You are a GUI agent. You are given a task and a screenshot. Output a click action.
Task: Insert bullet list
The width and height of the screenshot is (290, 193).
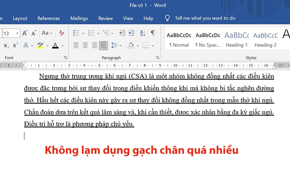(x=76, y=33)
